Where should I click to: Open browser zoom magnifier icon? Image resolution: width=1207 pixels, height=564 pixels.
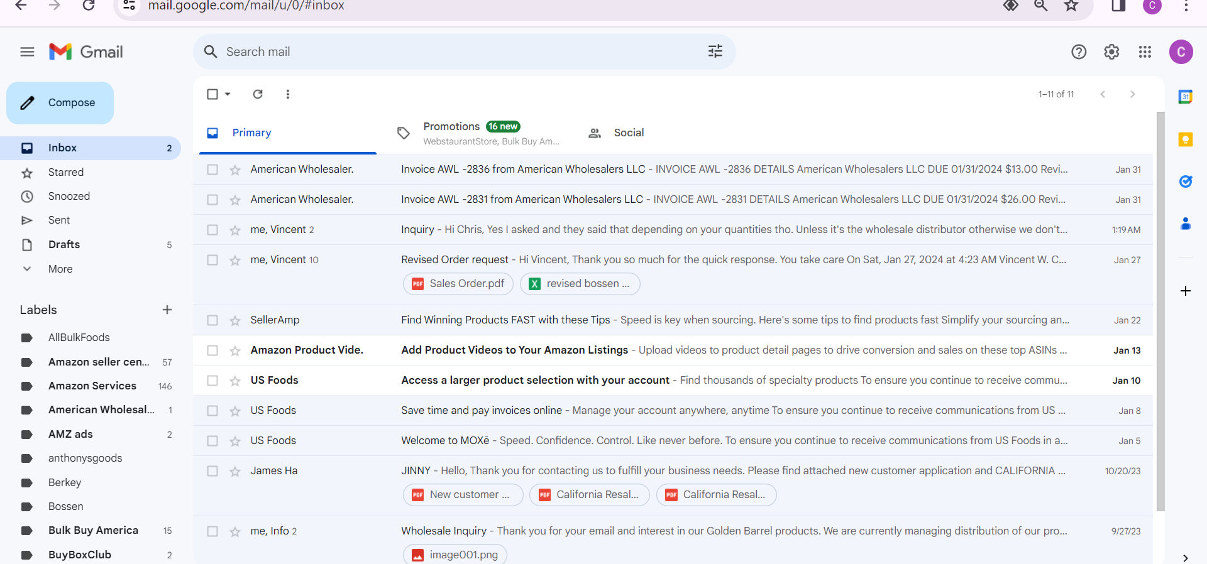[x=1041, y=6]
